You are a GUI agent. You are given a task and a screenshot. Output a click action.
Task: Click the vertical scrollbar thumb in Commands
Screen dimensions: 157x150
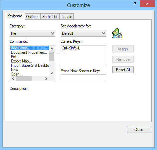[x=52, y=56]
